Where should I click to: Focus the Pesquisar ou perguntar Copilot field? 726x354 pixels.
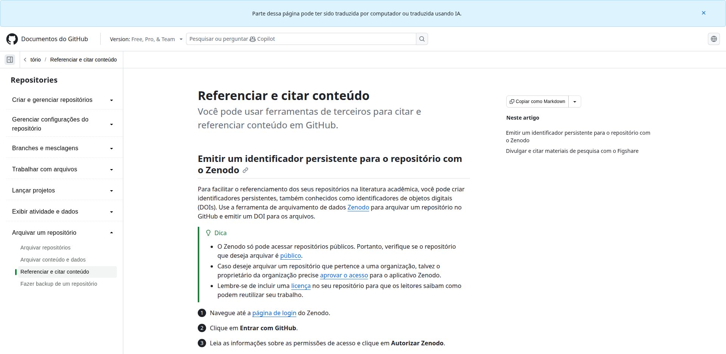[x=301, y=39]
